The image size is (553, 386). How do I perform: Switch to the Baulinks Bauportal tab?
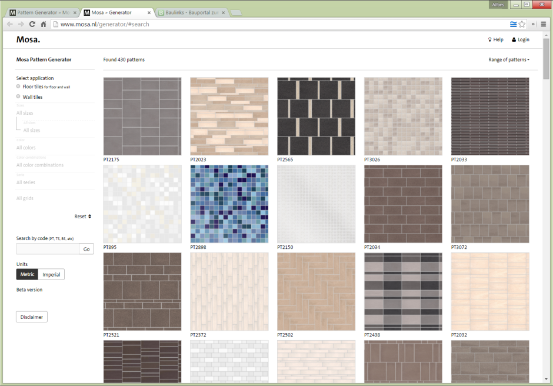(x=192, y=13)
